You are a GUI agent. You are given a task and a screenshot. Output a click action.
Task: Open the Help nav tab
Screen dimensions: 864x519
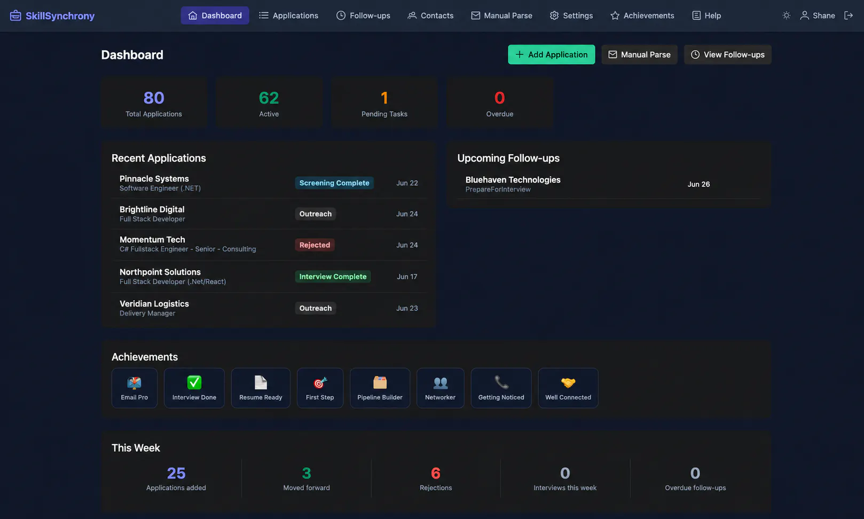[706, 15]
